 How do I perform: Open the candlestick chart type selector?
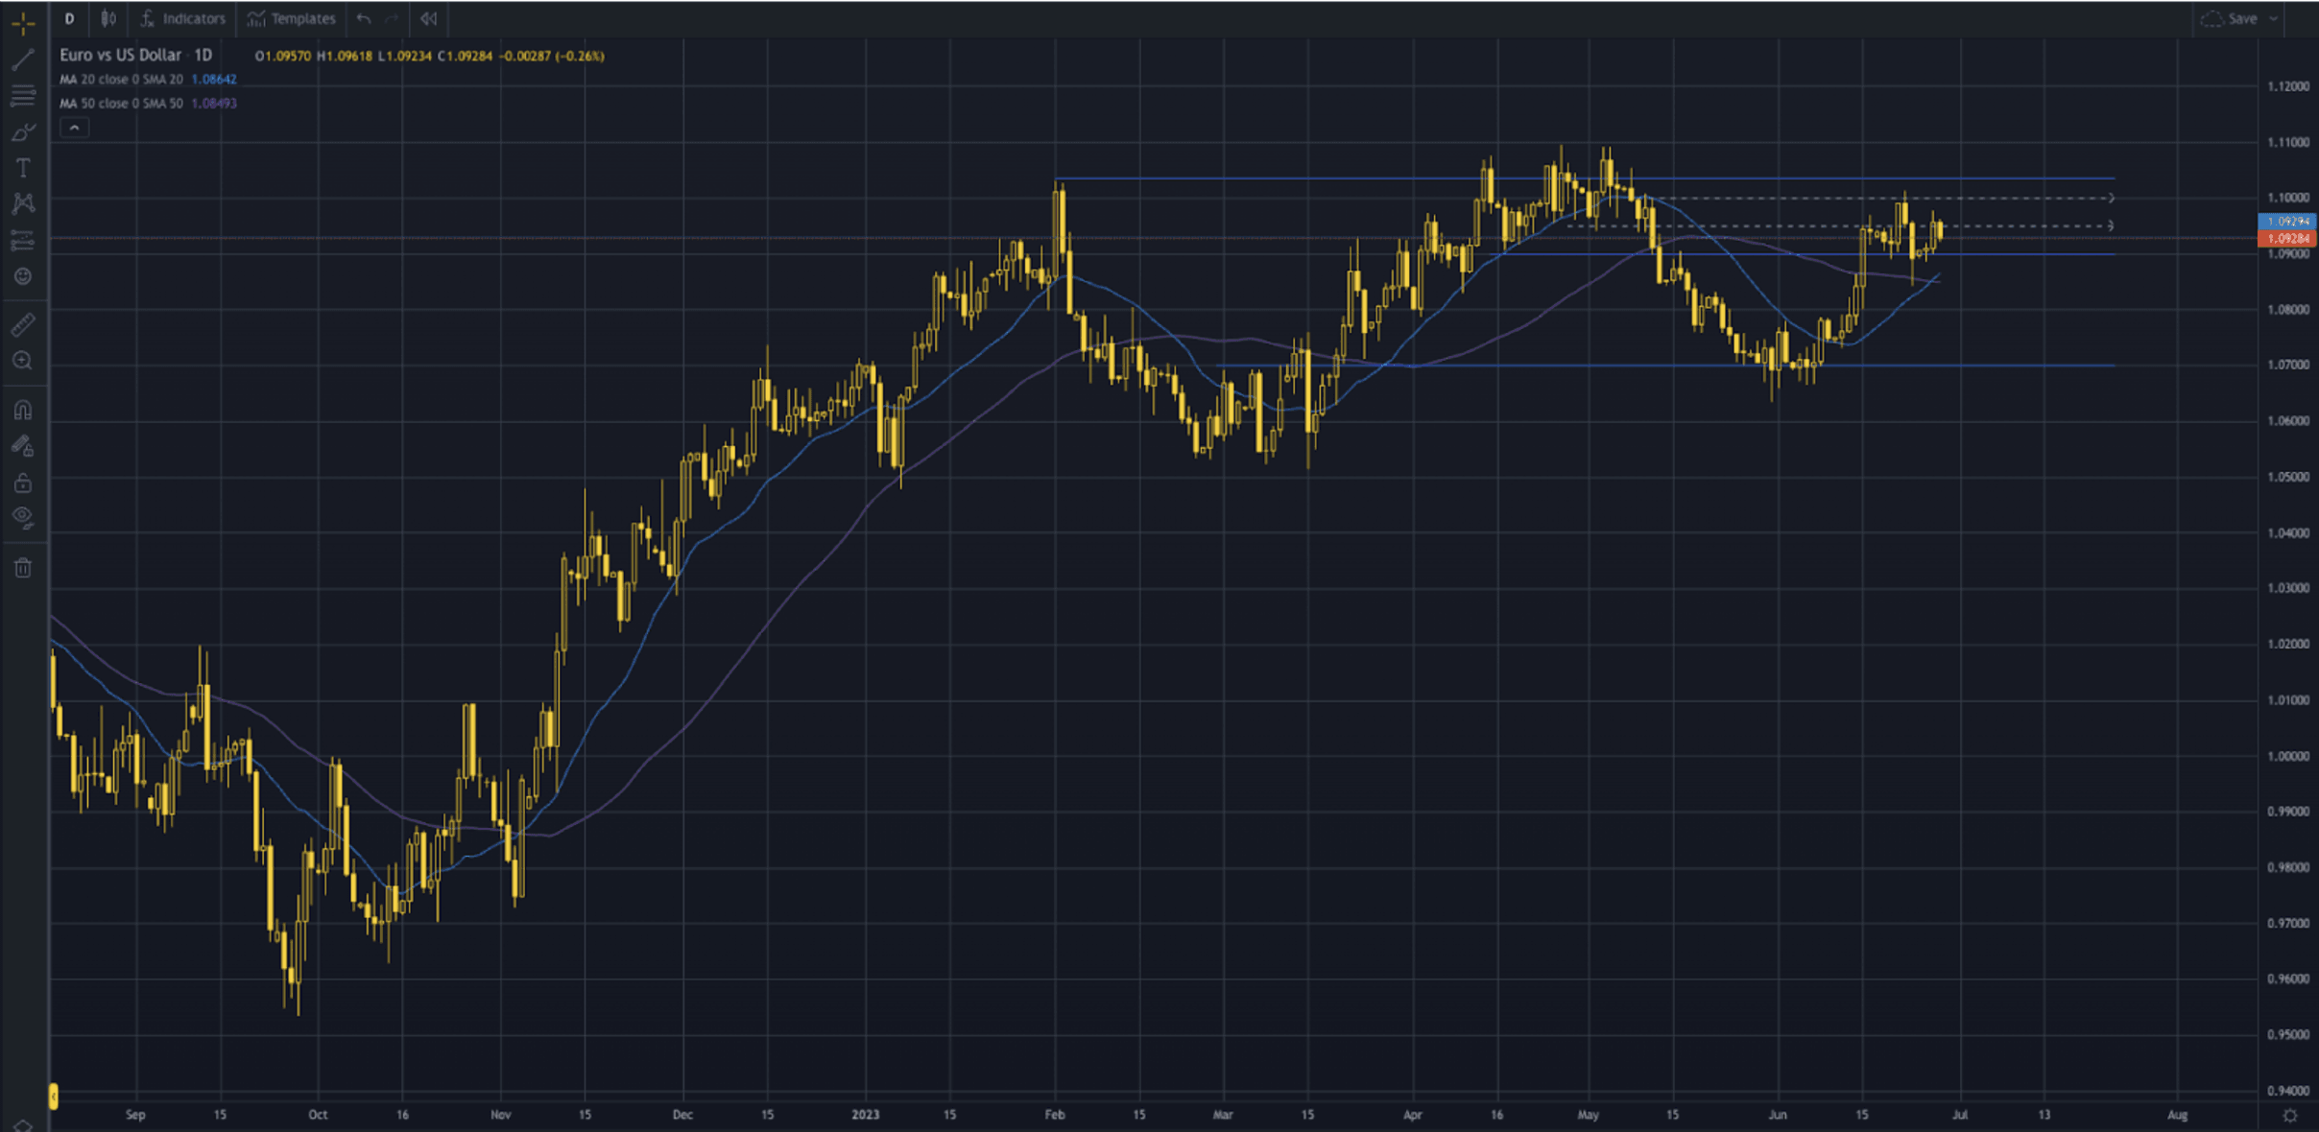(108, 18)
